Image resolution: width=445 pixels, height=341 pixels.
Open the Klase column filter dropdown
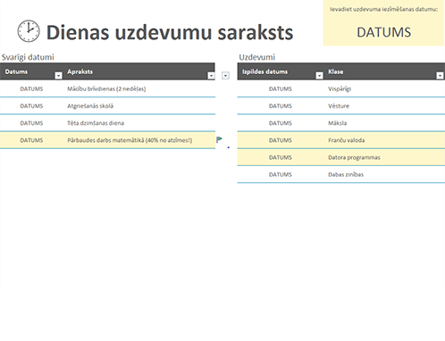(440, 76)
